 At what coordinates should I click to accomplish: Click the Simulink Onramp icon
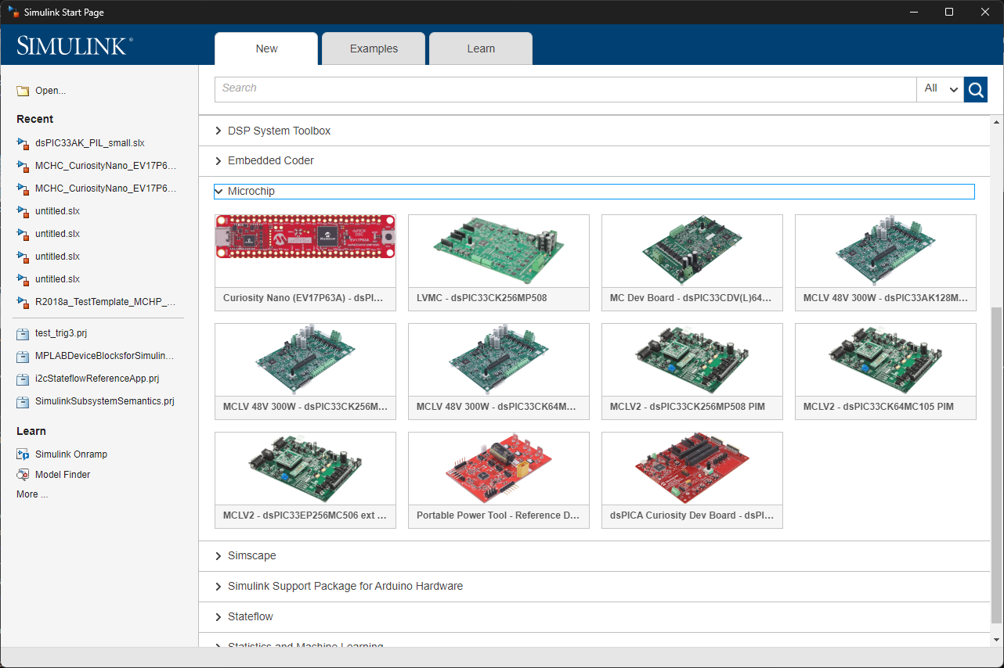[23, 454]
